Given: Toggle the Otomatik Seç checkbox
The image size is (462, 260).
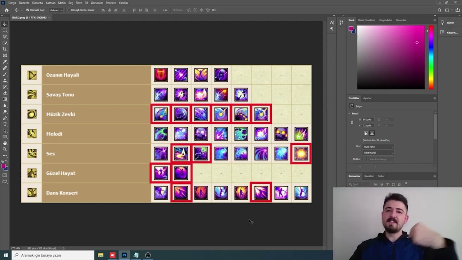Looking at the screenshot, I should click(x=28, y=10).
